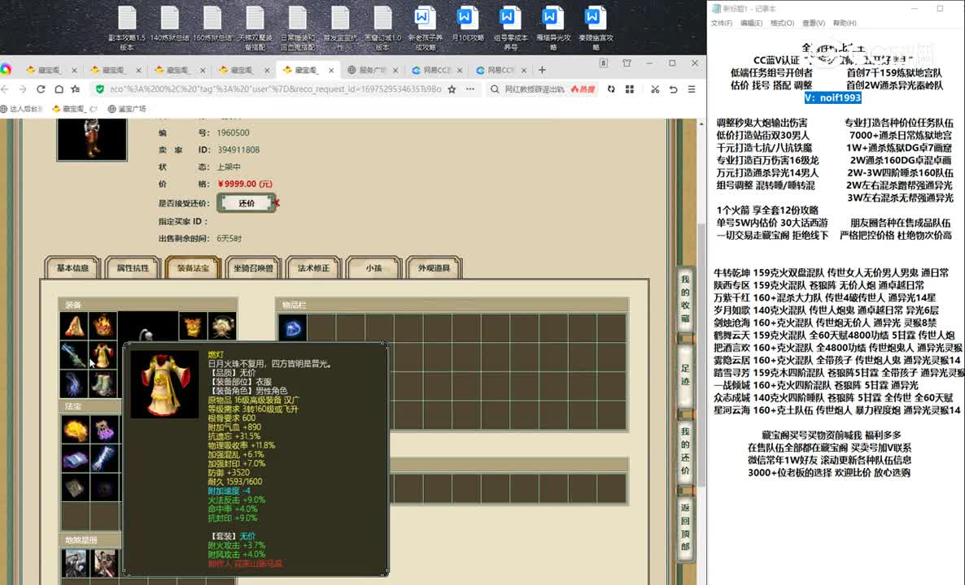Open 足迹 side button
This screenshot has width=965, height=585.
click(685, 376)
